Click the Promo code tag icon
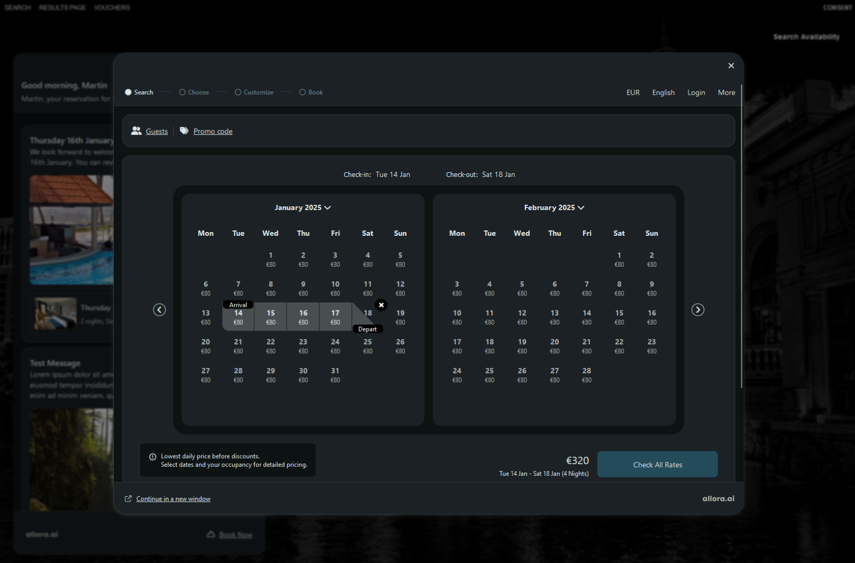The height and width of the screenshot is (563, 855). [184, 131]
